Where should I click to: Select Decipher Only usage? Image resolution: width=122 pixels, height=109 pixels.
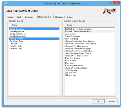(x=34, y=48)
